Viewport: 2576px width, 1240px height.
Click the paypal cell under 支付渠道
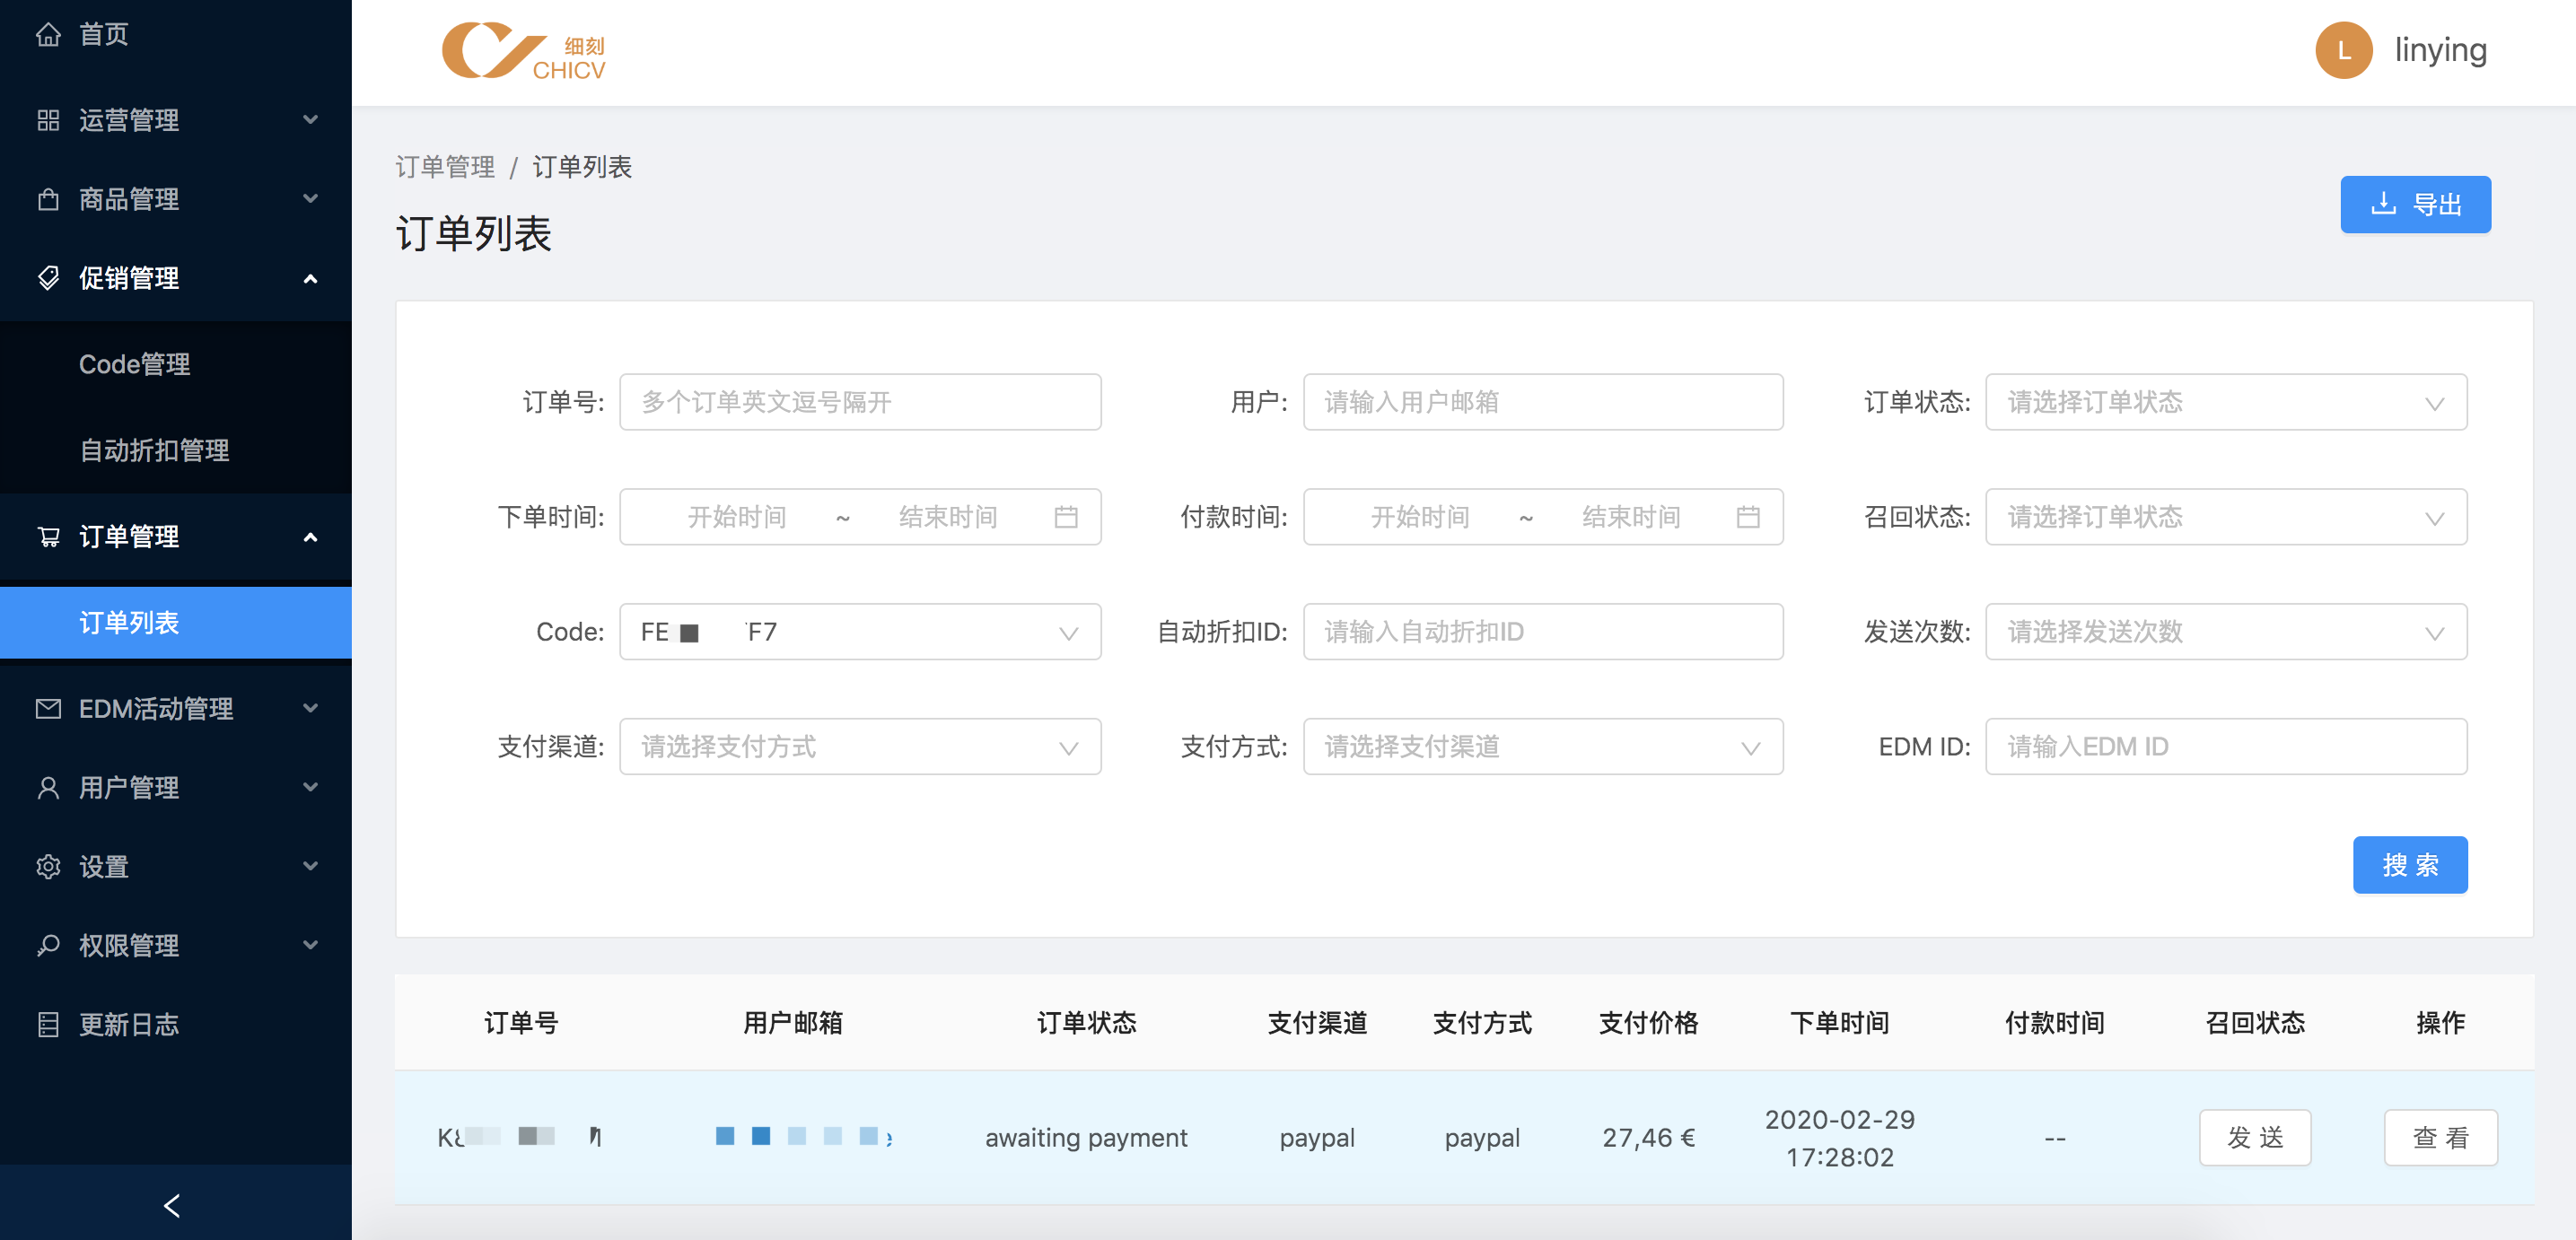1317,1138
